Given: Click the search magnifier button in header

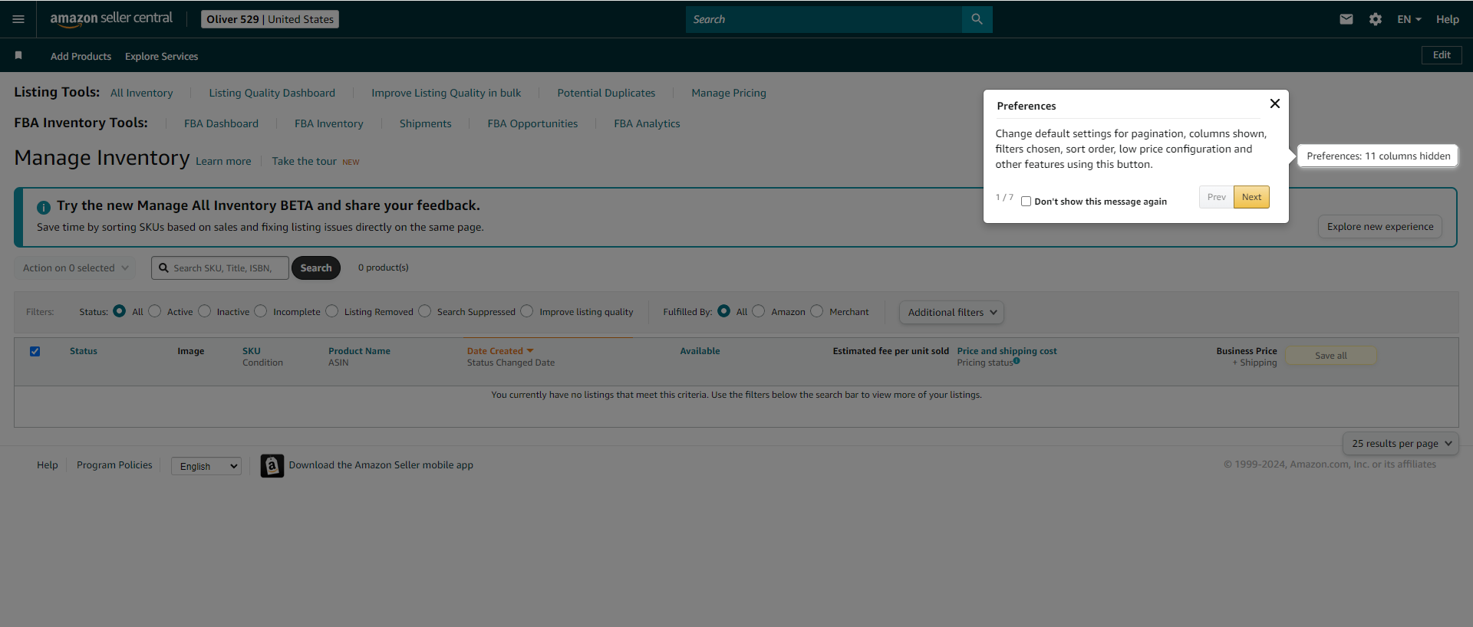Looking at the screenshot, I should [x=977, y=19].
